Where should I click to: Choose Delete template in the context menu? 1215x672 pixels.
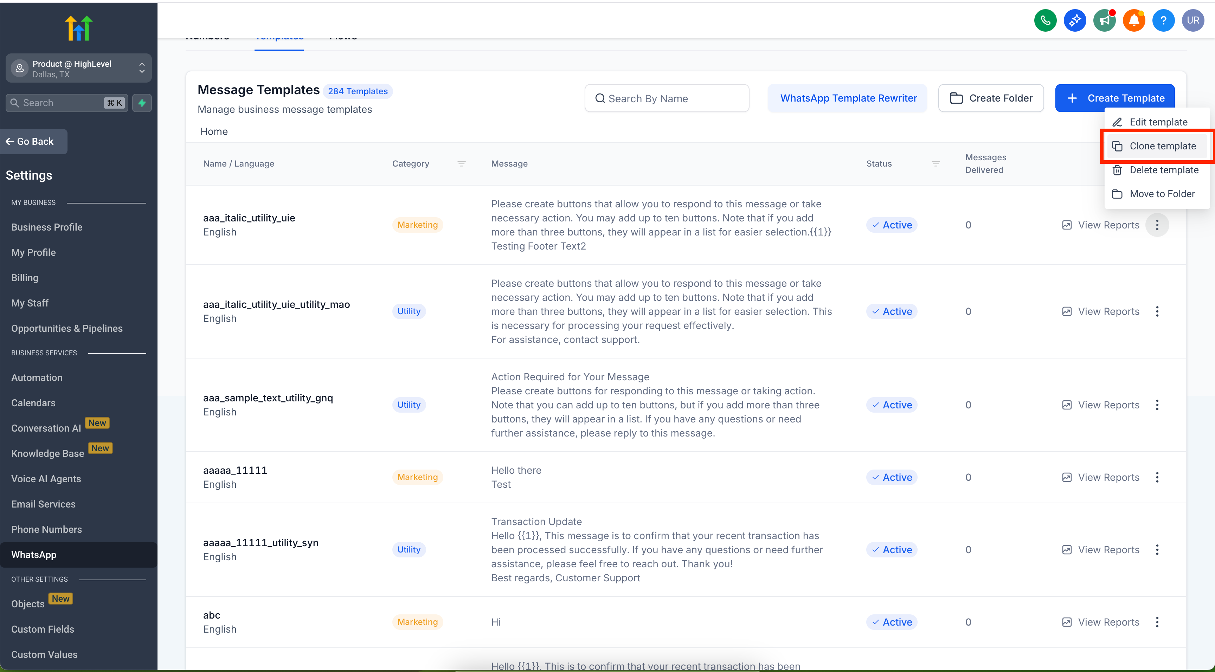point(1164,170)
